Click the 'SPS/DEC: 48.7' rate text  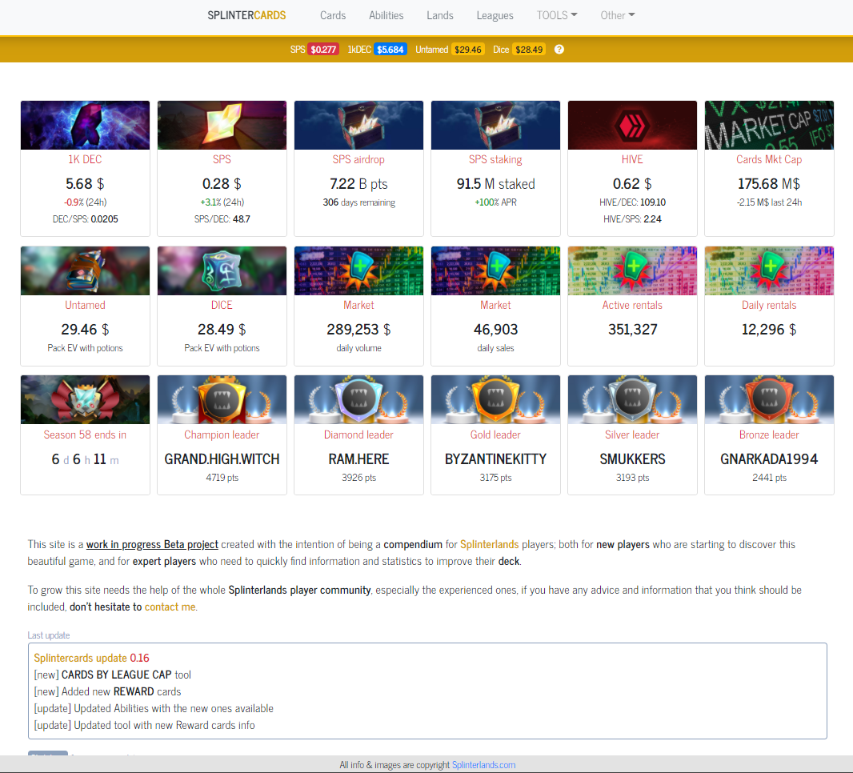222,219
